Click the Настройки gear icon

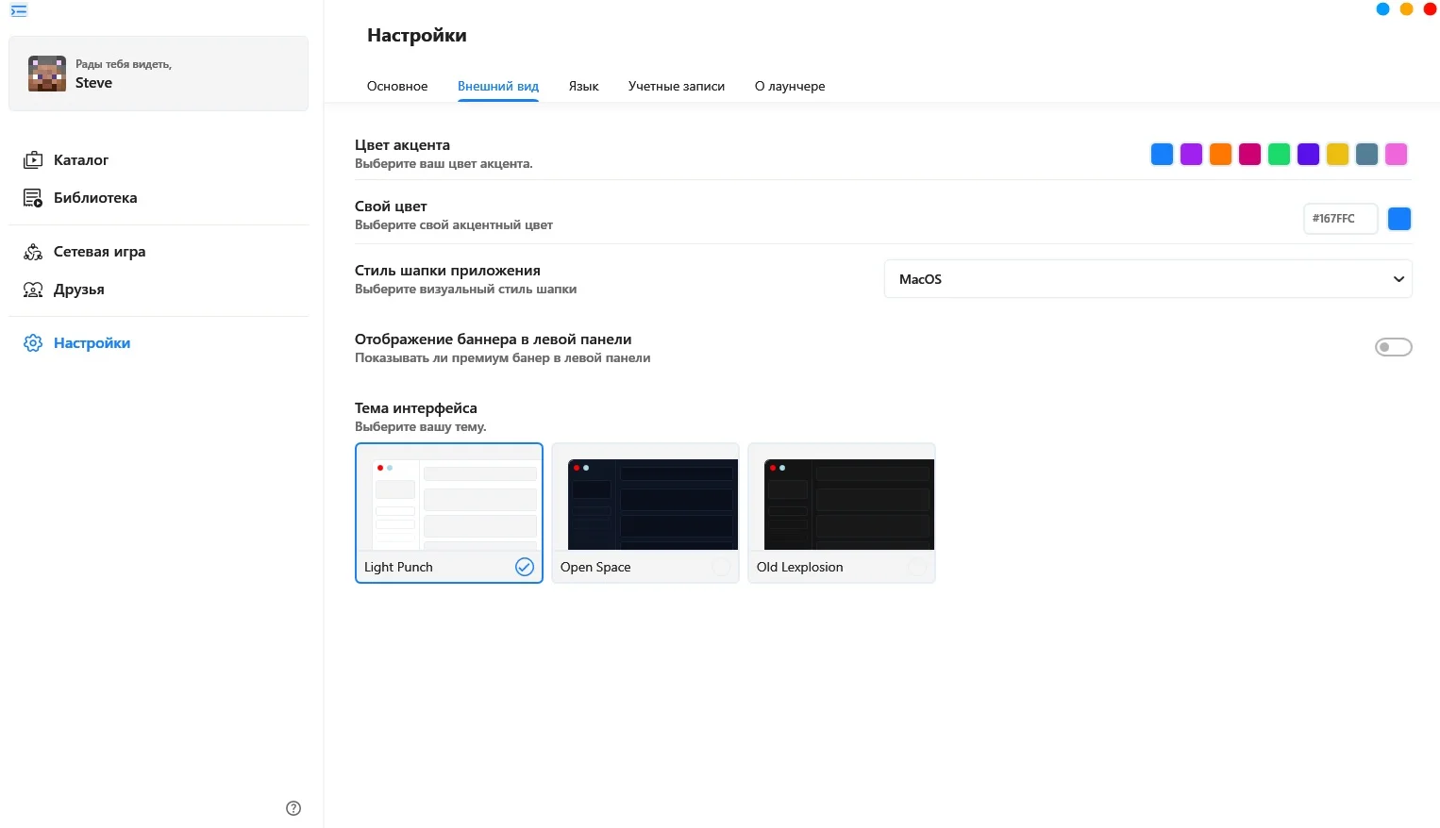click(33, 343)
